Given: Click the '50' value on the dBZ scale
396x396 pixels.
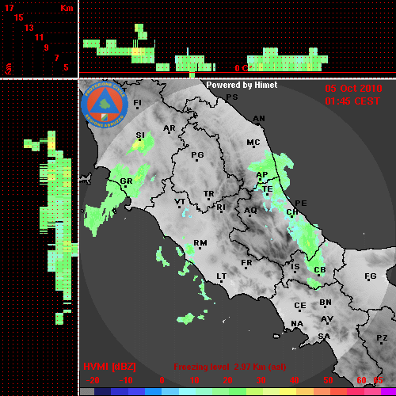Looking at the screenshot, I should click(x=328, y=380).
